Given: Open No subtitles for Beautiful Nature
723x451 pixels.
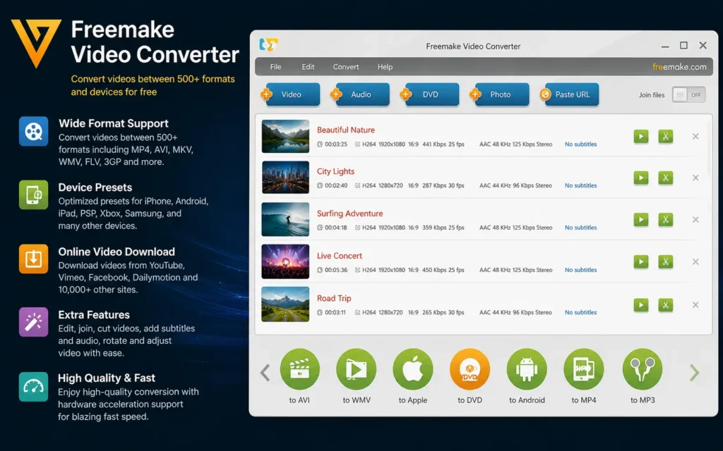Looking at the screenshot, I should coord(580,144).
